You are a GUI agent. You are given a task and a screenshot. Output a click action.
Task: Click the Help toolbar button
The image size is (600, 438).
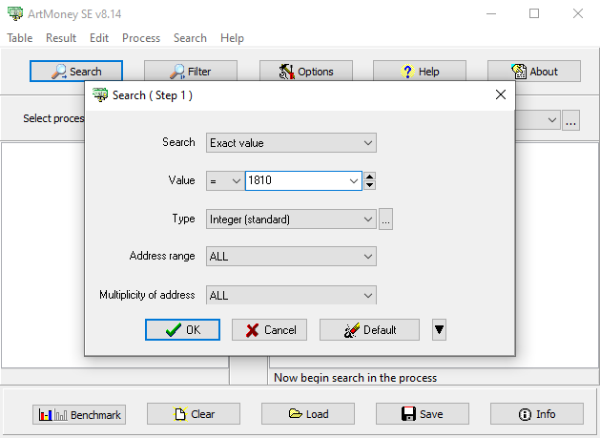(420, 72)
